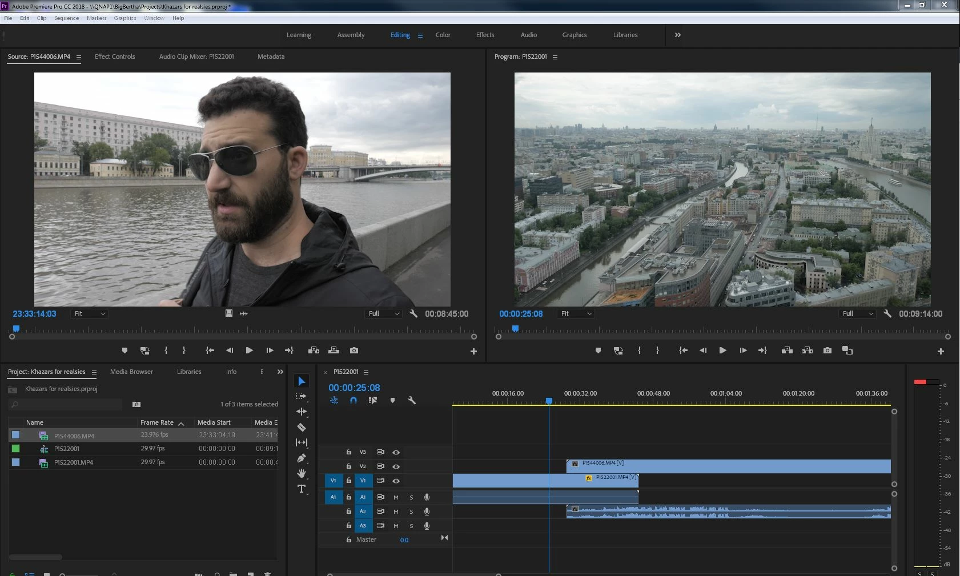Open Source monitor zoom level Fit dropdown
This screenshot has width=960, height=576.
[90, 313]
